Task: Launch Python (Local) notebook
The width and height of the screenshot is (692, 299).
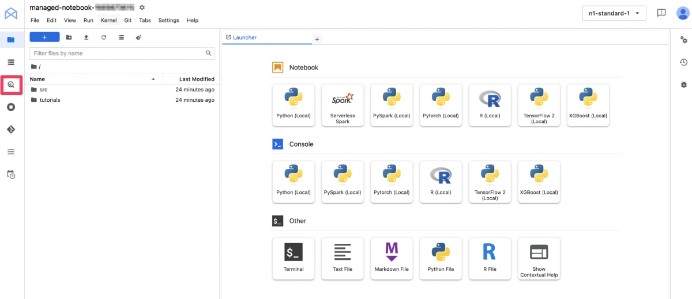Action: (294, 105)
